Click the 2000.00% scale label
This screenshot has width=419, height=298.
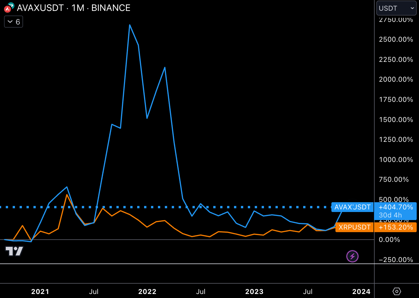pyautogui.click(x=396, y=79)
